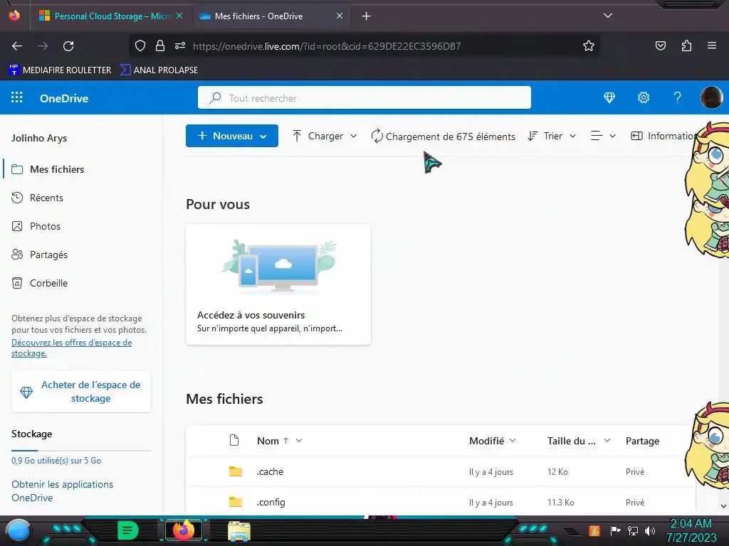Open the .cache folder
This screenshot has height=546, width=729.
[270, 472]
